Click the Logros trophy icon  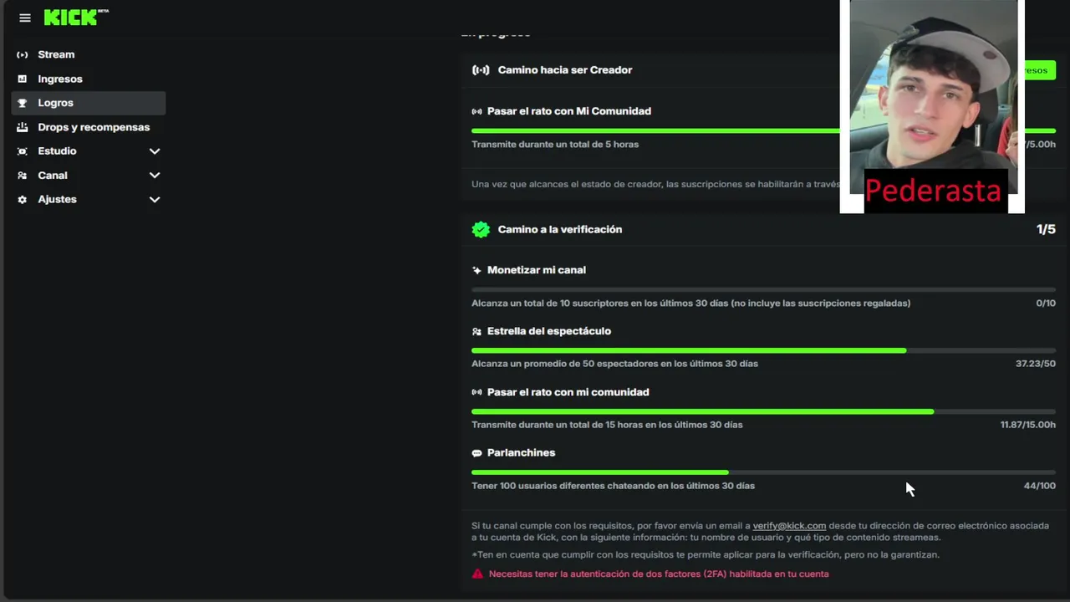coord(23,103)
